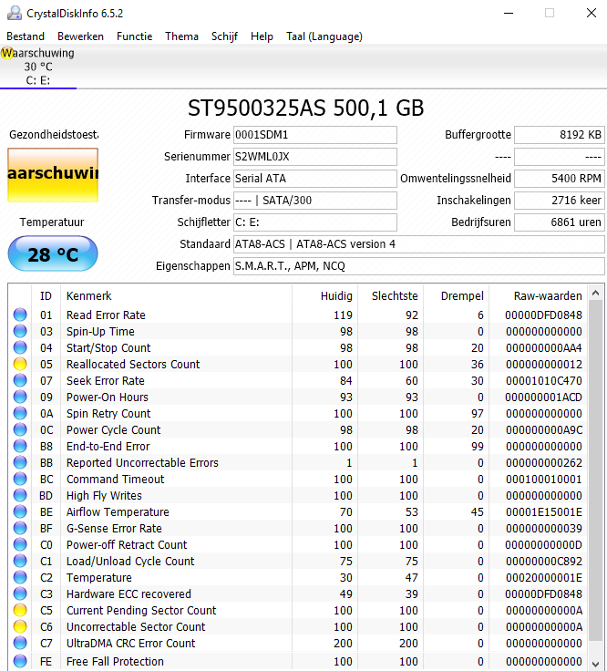Open the Taal (Language) menu
The image size is (607, 671).
324,36
